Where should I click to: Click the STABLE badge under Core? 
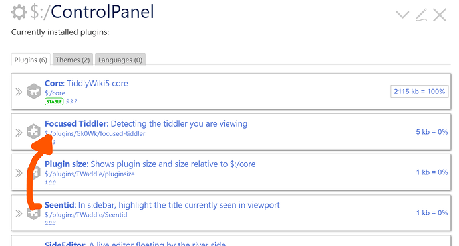pyautogui.click(x=54, y=101)
